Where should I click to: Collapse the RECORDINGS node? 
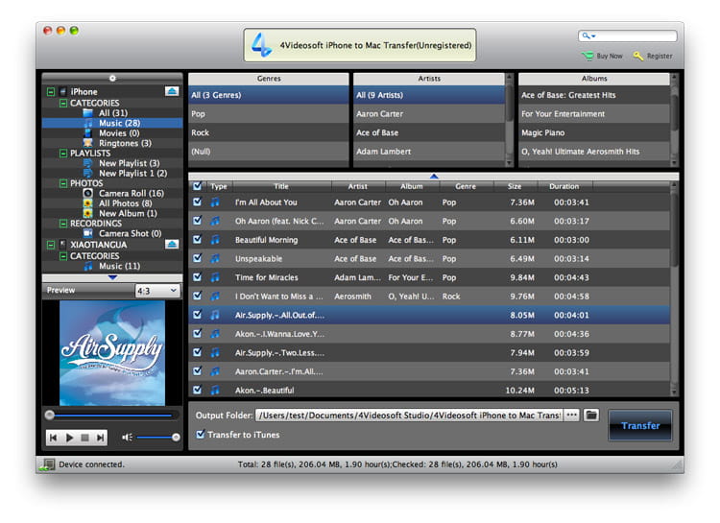(x=63, y=224)
